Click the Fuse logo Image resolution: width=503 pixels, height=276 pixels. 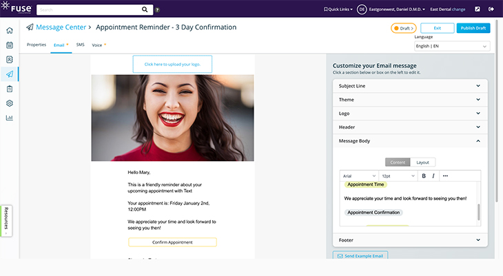point(17,8)
